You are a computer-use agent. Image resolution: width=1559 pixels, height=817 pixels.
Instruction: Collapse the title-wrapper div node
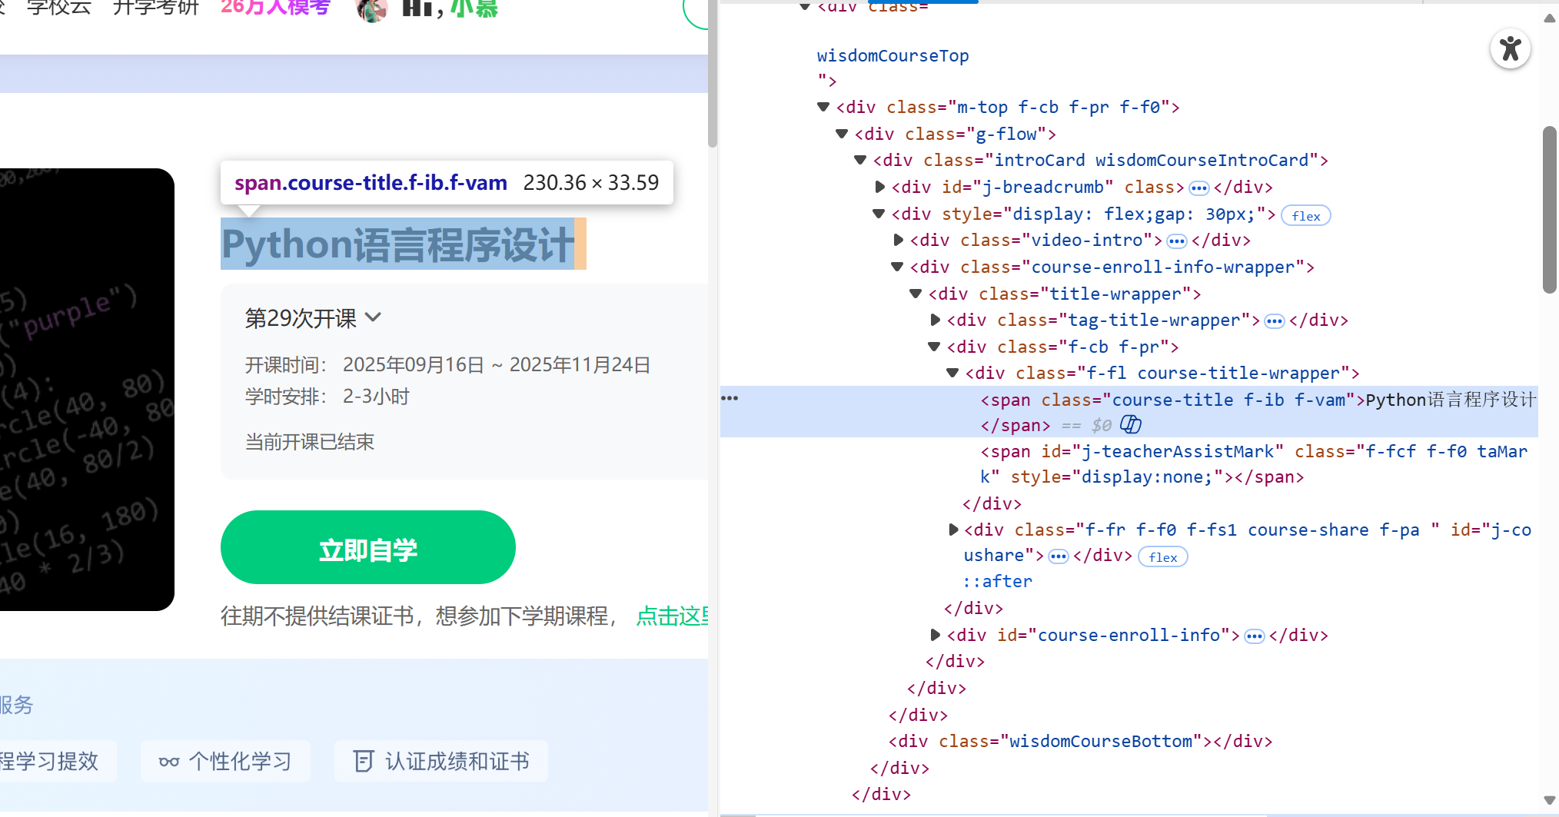point(916,294)
